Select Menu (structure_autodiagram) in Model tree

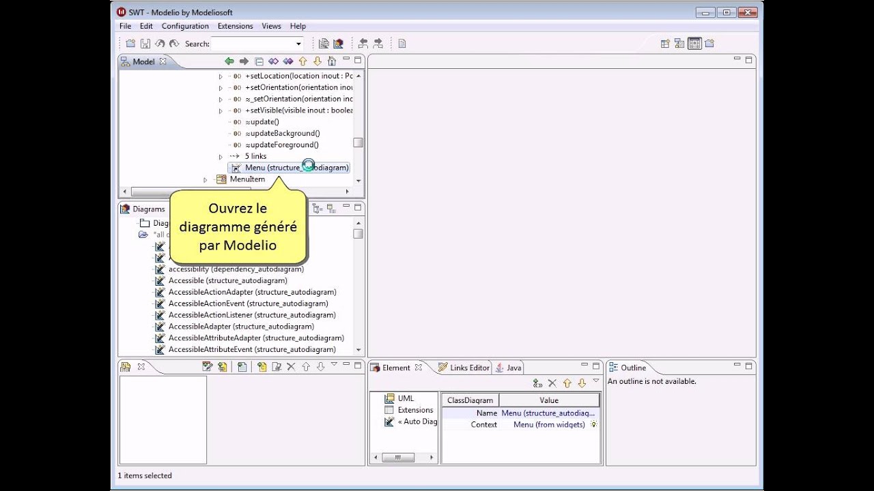[289, 168]
